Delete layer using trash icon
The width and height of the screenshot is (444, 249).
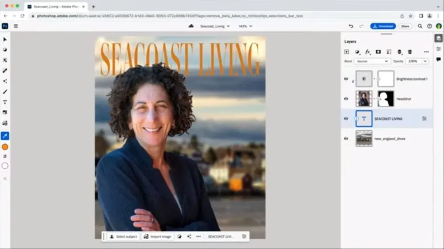(410, 52)
